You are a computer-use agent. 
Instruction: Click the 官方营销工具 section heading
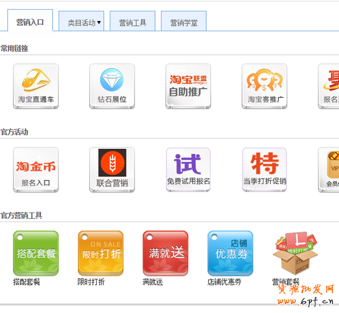pos(21,215)
